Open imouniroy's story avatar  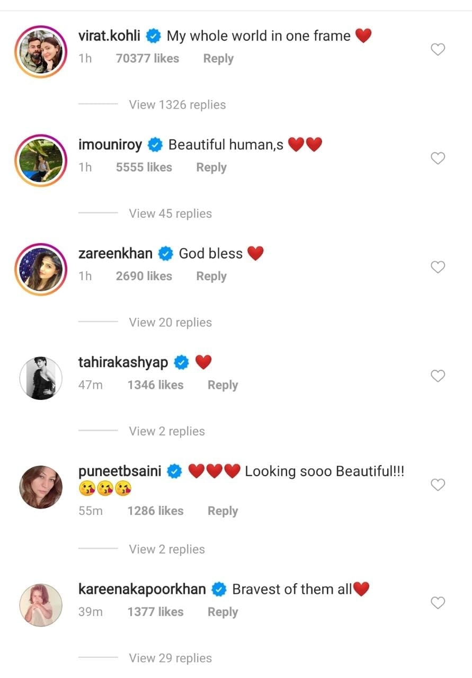[x=41, y=159]
